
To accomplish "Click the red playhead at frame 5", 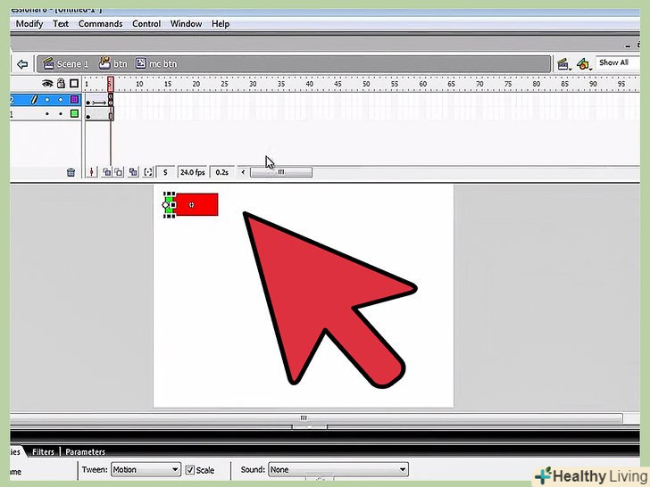I will pyautogui.click(x=110, y=83).
